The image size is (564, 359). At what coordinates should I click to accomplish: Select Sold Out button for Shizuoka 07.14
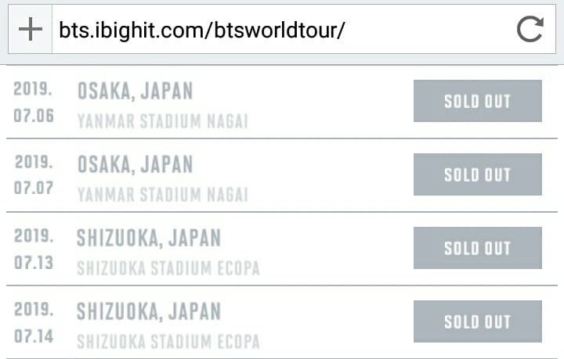coord(478,321)
